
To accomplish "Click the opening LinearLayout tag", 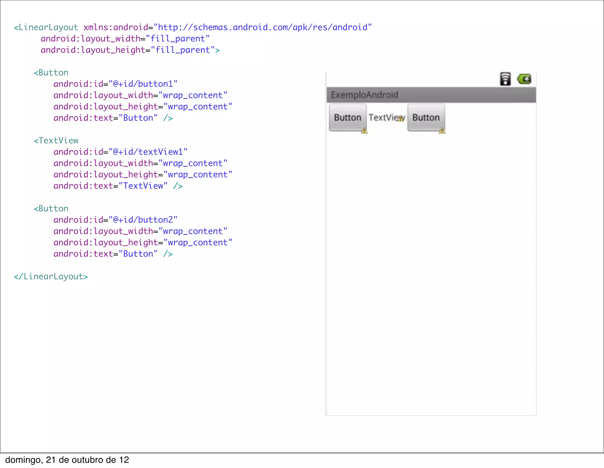I will [46, 27].
